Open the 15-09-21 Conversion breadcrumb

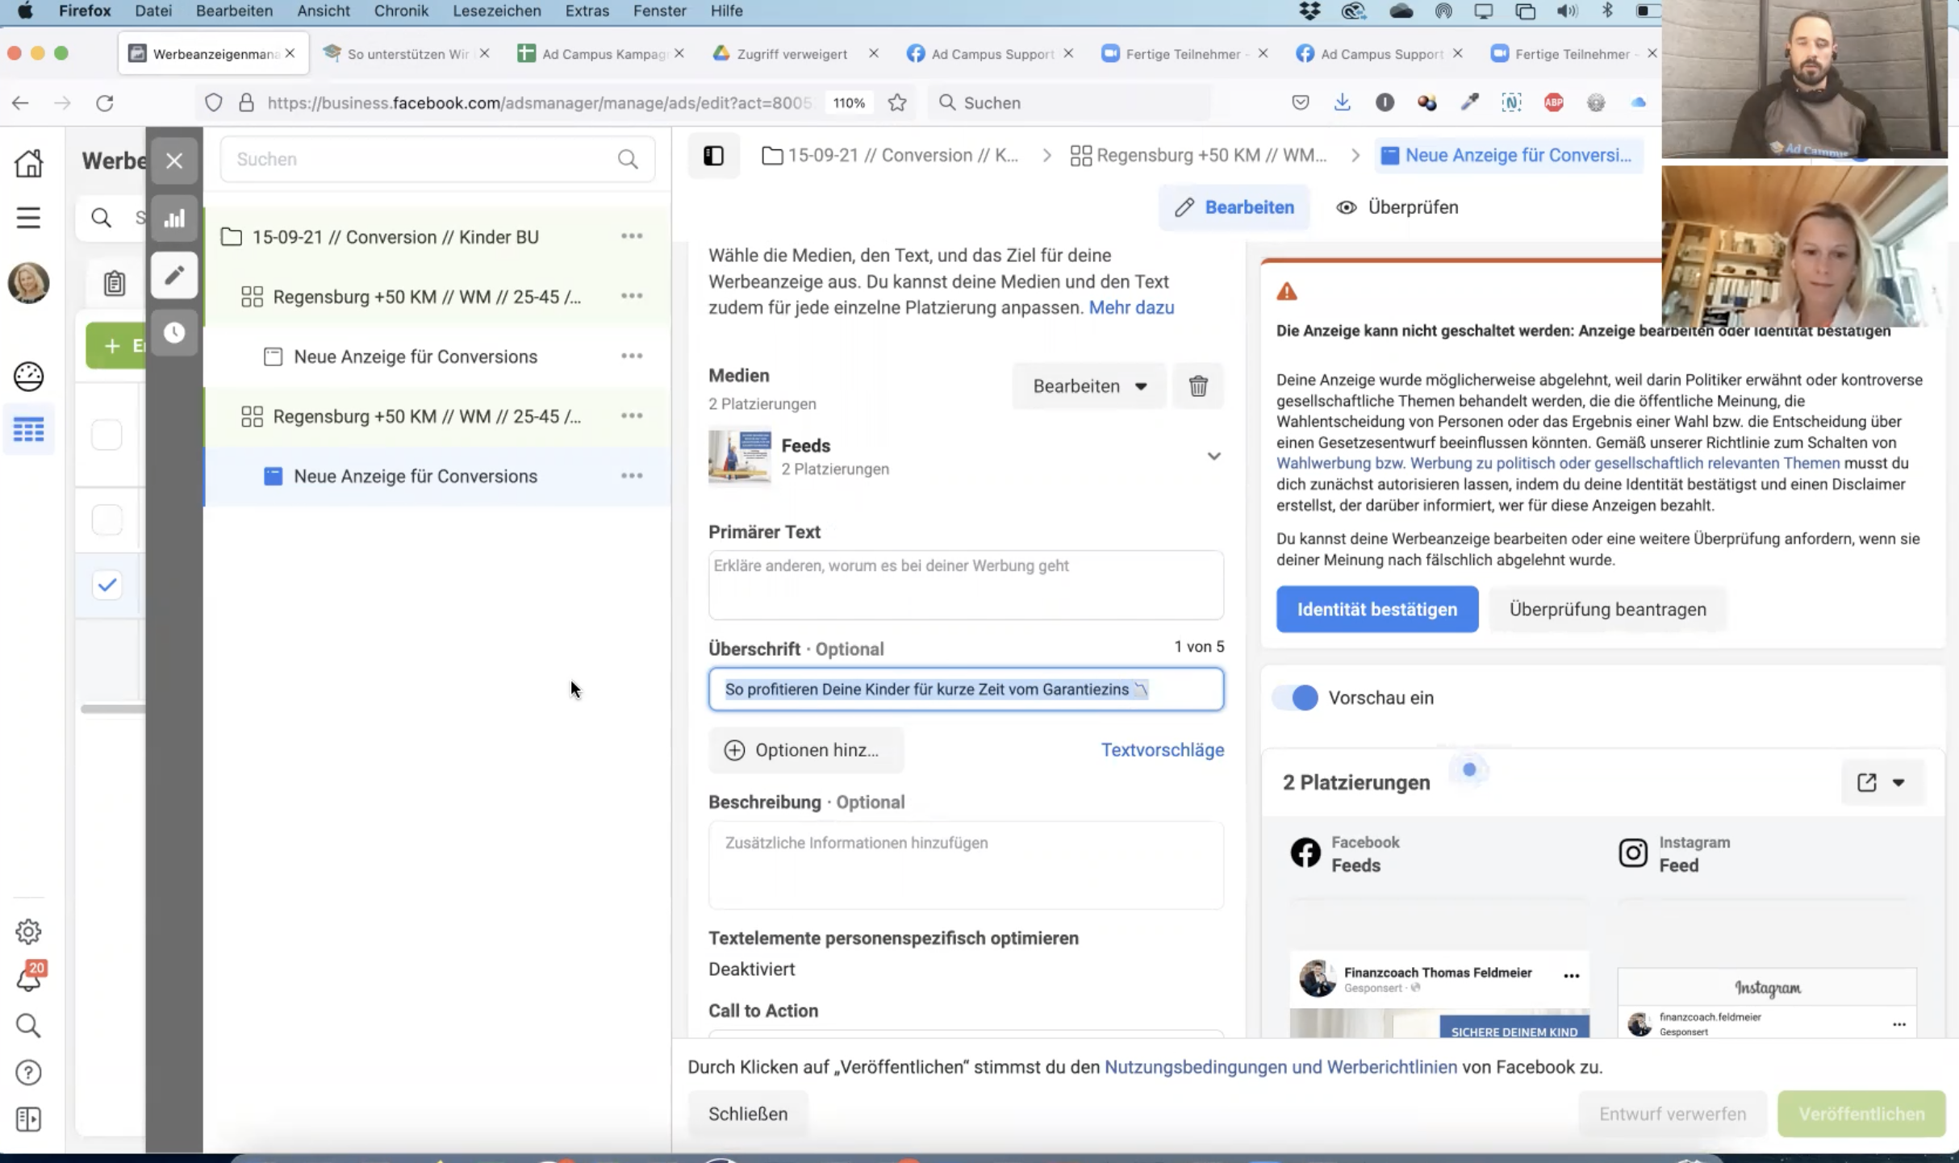(890, 156)
